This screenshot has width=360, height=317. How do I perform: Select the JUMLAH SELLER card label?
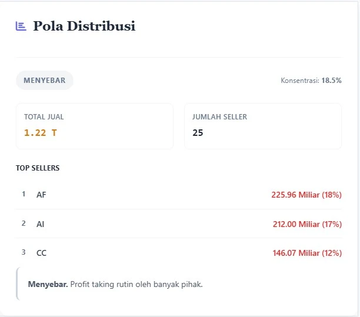coord(219,117)
